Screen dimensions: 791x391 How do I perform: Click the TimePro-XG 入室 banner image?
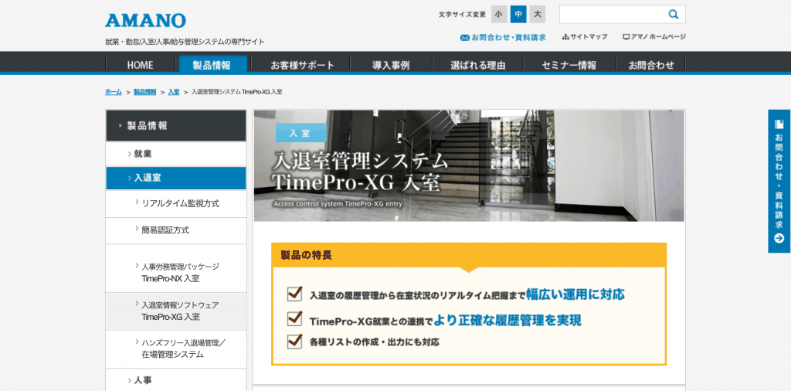[469, 165]
